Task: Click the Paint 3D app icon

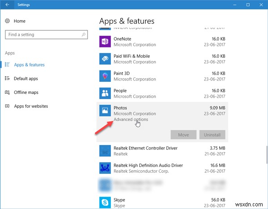Action: point(105,76)
